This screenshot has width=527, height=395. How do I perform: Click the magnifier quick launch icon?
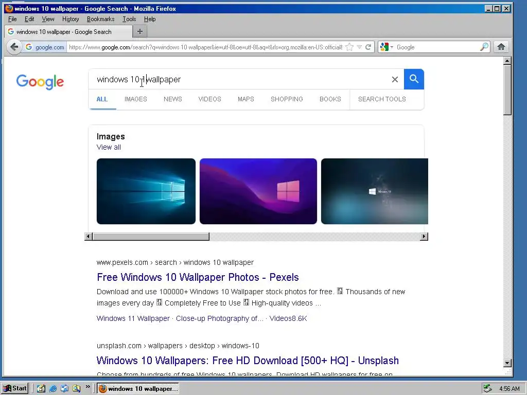tap(76, 388)
